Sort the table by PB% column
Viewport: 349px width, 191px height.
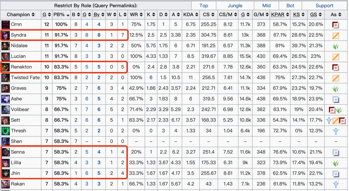tap(61, 15)
